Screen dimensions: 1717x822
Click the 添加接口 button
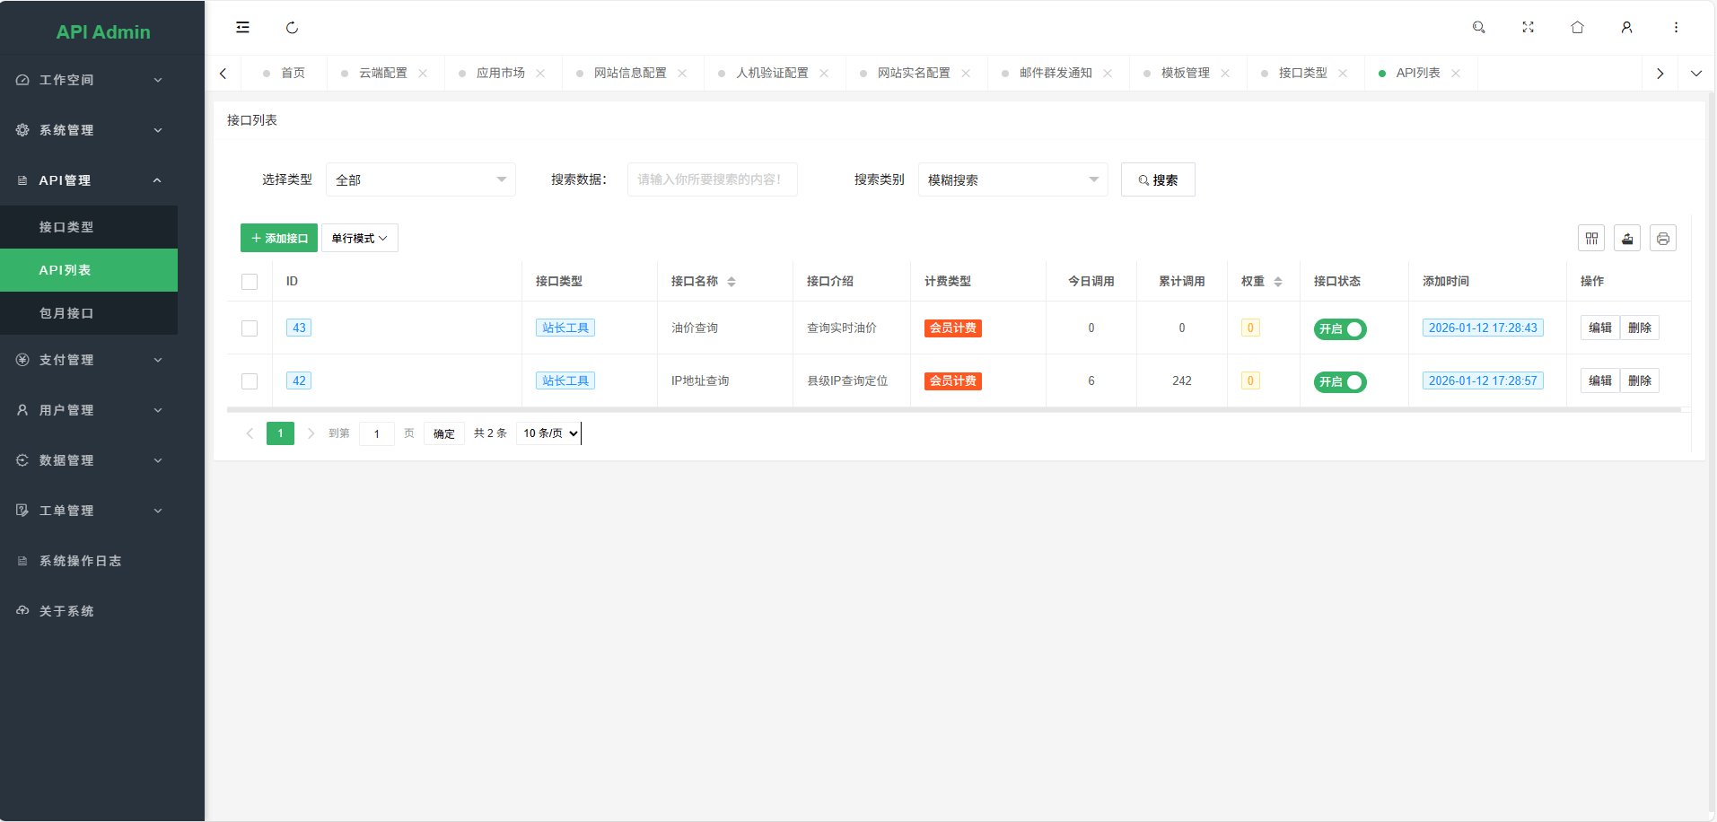tap(278, 237)
